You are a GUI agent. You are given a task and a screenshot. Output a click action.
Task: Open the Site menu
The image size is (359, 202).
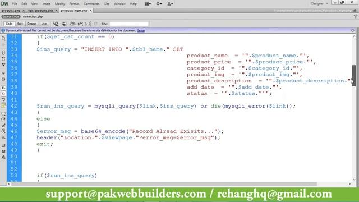(107, 4)
